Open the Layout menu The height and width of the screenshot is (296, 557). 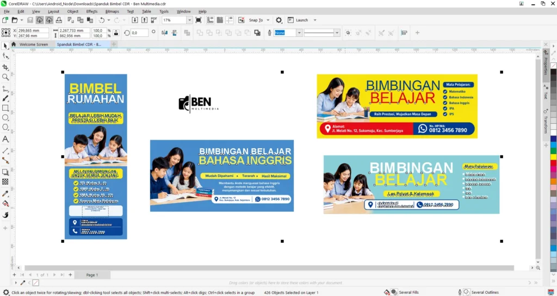coord(53,11)
